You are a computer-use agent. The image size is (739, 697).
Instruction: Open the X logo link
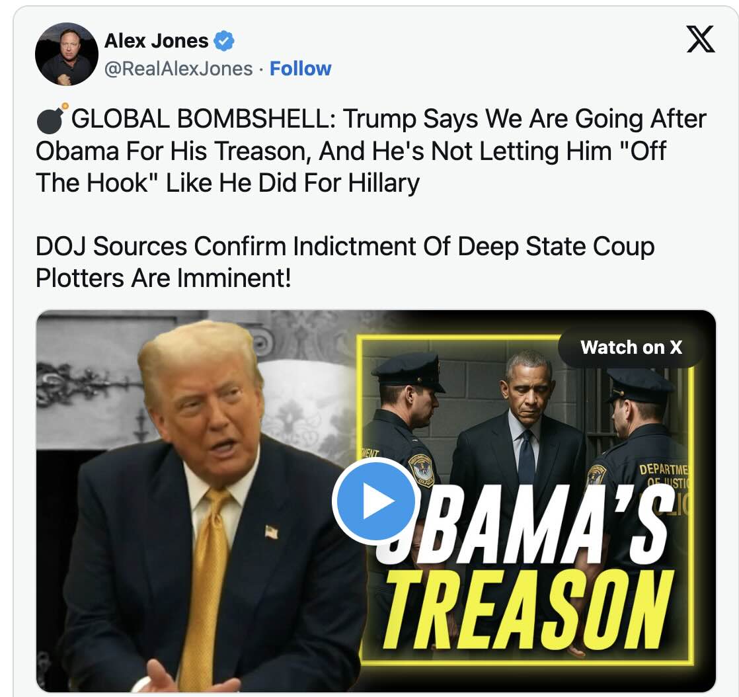pos(701,39)
